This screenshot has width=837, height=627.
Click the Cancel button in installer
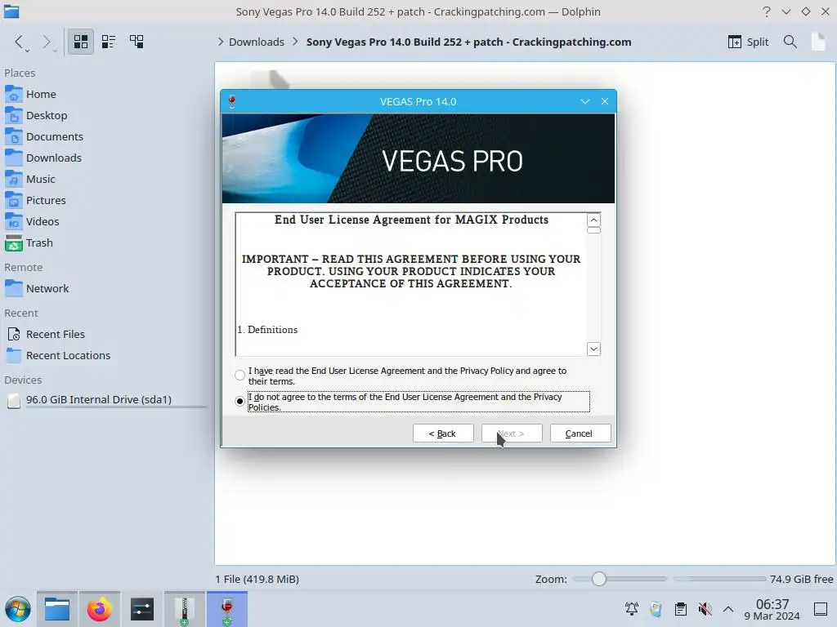coord(580,434)
